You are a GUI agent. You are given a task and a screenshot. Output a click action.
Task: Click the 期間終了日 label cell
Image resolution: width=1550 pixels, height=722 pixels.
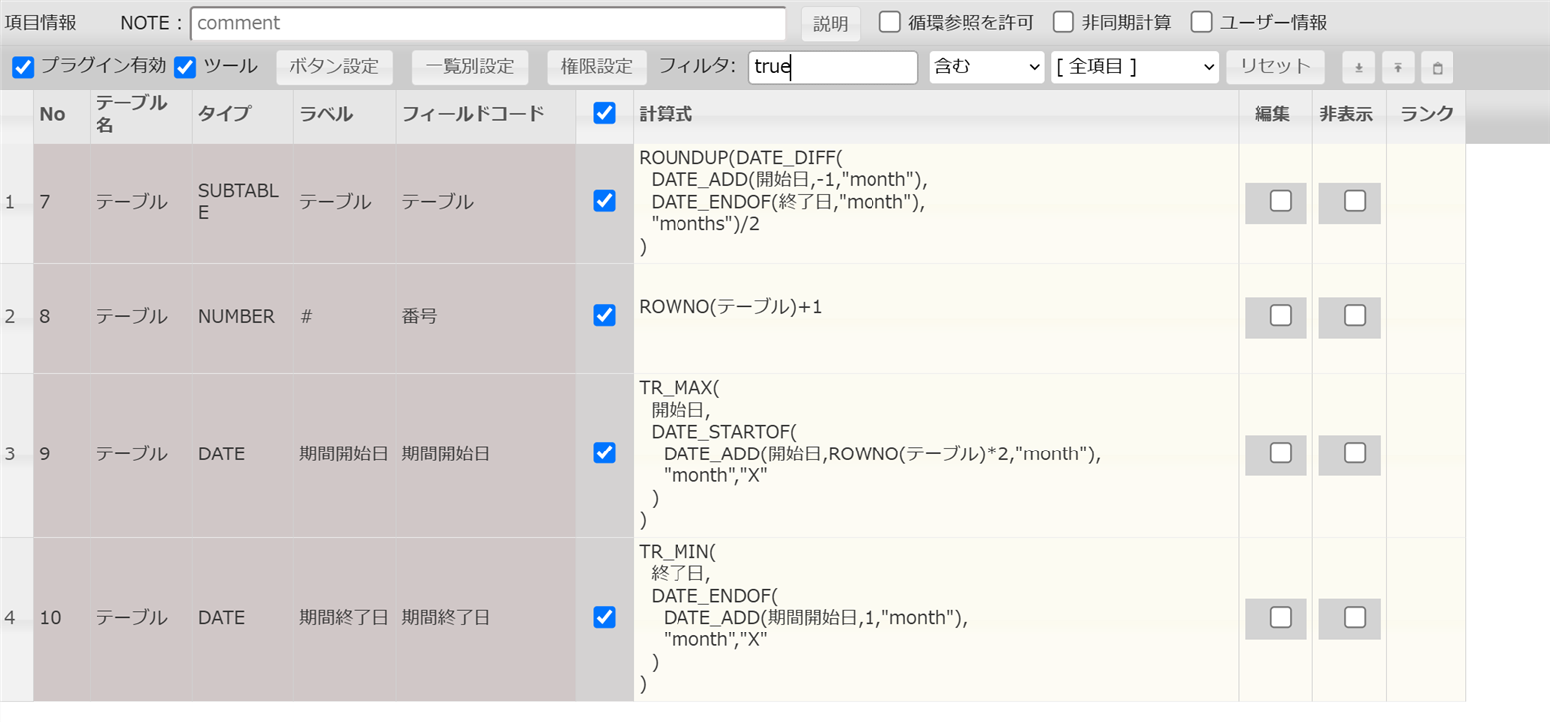point(344,619)
